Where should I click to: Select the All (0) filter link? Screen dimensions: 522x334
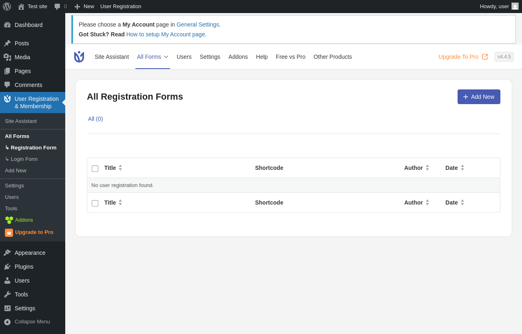click(x=95, y=119)
